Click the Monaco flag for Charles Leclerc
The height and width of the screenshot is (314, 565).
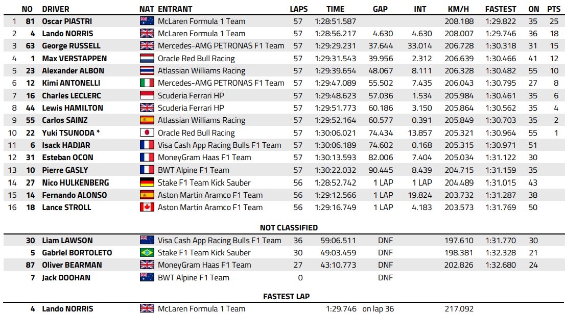click(147, 96)
